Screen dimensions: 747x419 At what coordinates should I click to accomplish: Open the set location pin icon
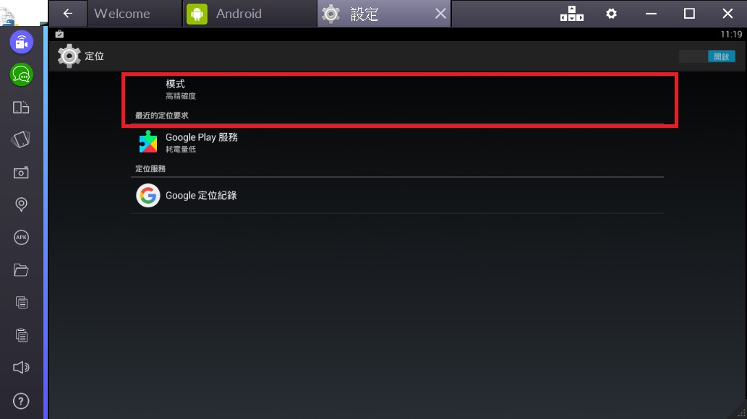(21, 204)
